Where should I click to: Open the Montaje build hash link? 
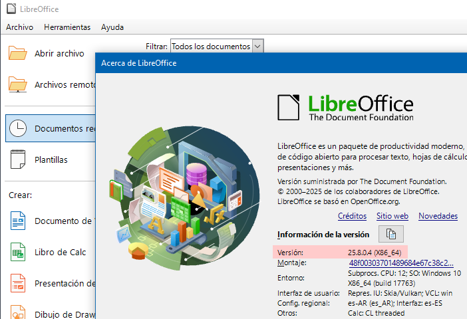tap(401, 263)
